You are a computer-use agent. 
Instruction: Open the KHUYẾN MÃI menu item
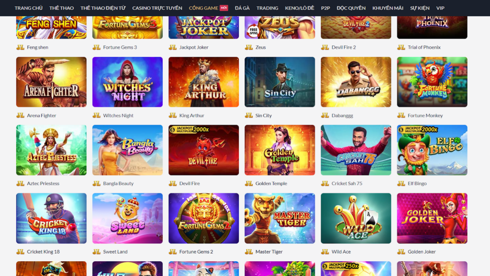388,8
